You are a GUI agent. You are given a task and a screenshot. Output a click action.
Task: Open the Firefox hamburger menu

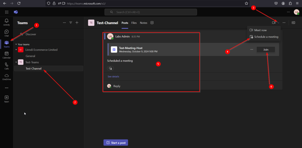(297, 3)
